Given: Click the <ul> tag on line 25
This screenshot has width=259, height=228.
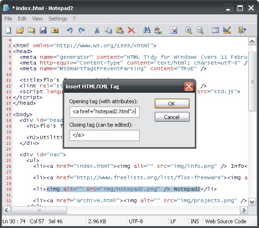Looking at the screenshot, I should pos(33,160).
